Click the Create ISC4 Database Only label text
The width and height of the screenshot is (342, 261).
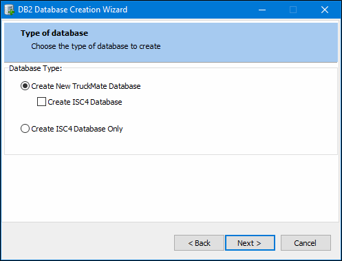(77, 129)
